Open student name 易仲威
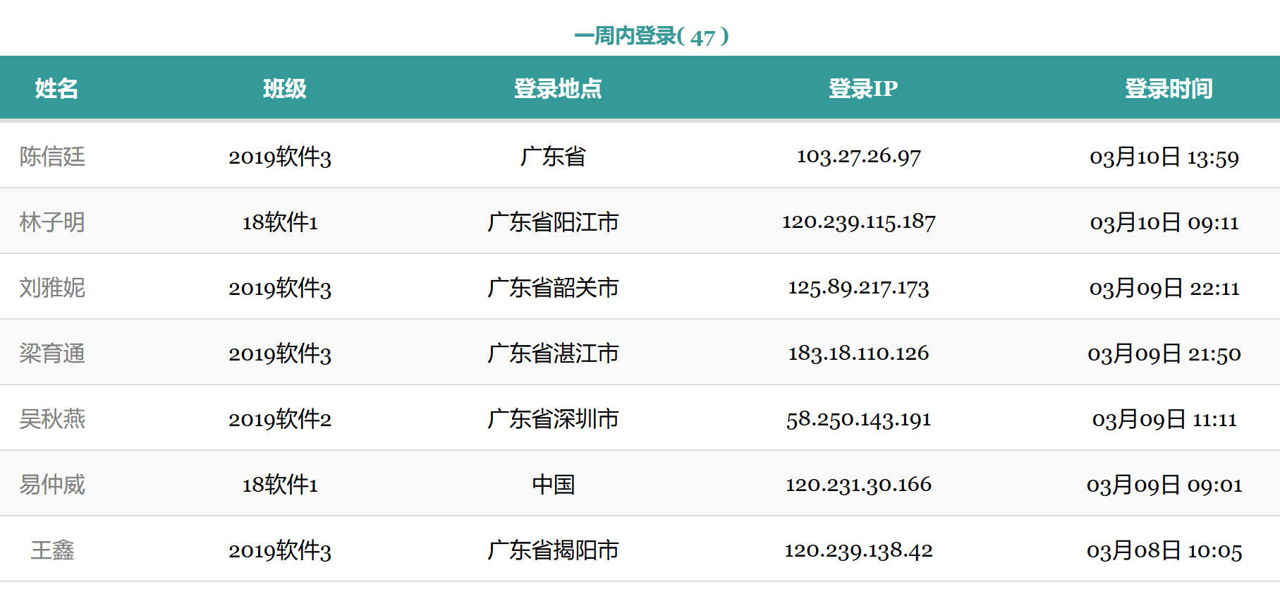This screenshot has height=599, width=1280. (x=52, y=485)
